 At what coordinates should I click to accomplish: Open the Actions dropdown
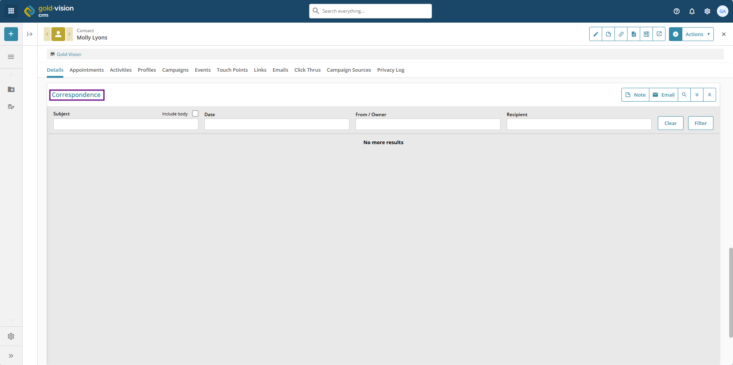tap(698, 34)
